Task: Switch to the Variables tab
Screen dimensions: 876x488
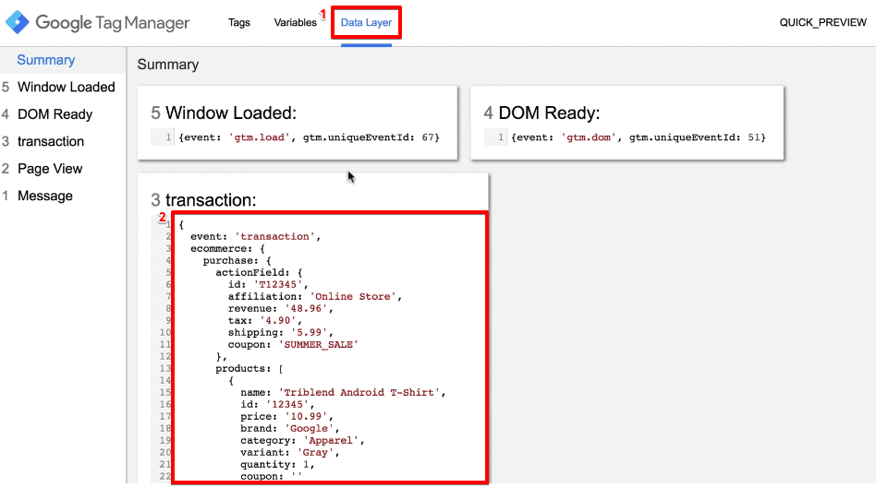Action: [x=295, y=23]
